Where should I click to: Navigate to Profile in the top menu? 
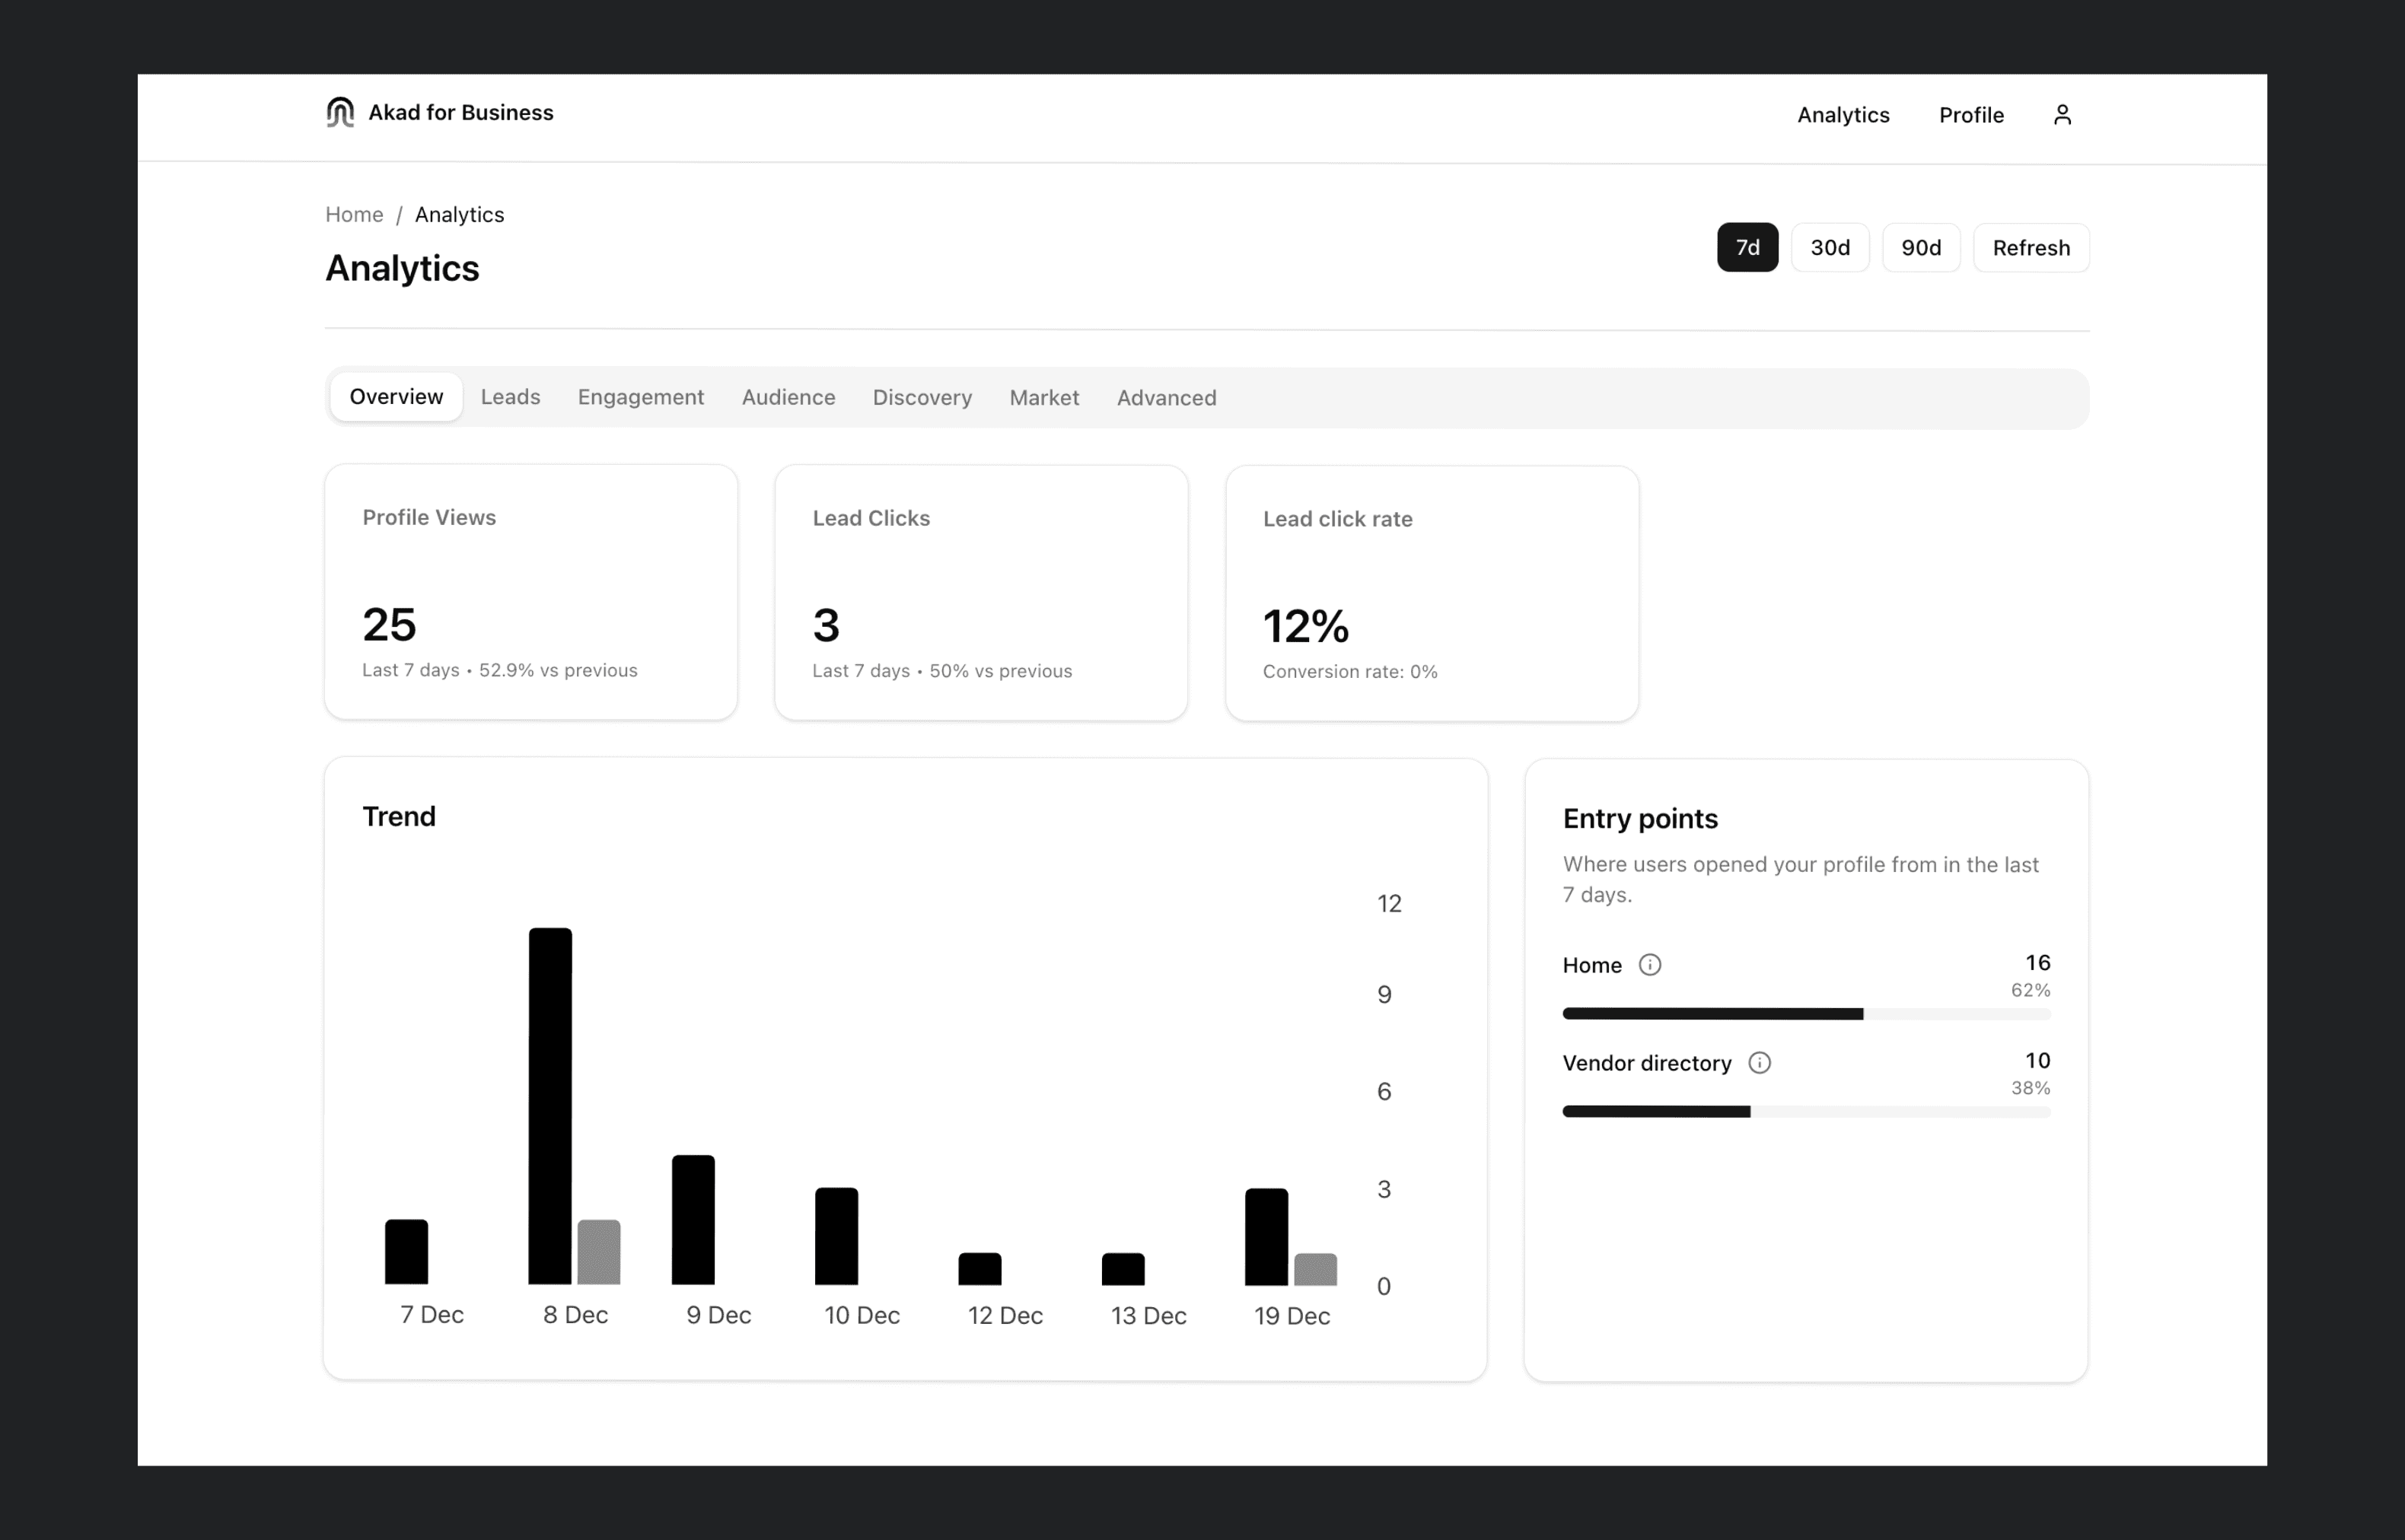point(1970,114)
